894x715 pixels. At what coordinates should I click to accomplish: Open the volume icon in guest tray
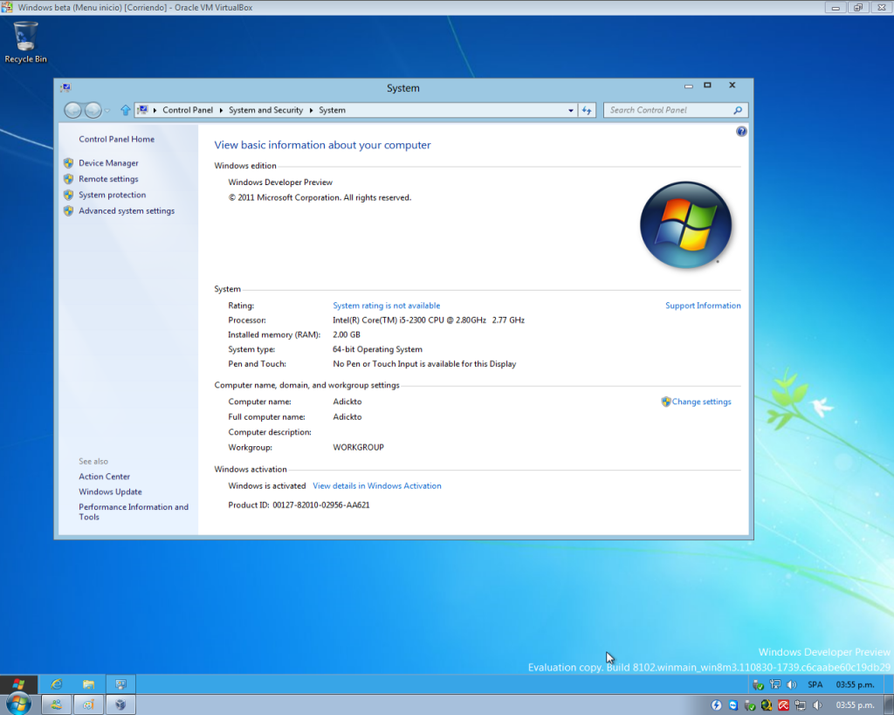[x=791, y=684]
